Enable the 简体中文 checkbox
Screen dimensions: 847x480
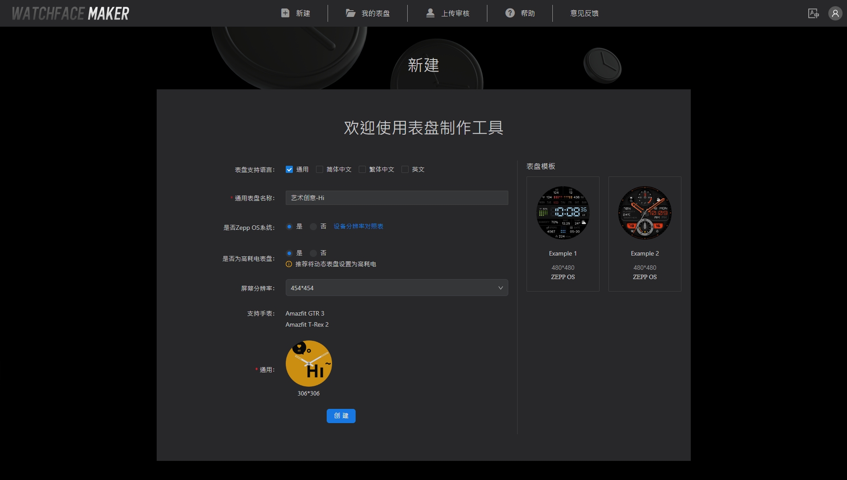320,169
